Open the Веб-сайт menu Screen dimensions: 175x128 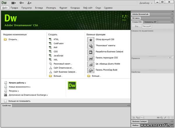click(x=88, y=8)
